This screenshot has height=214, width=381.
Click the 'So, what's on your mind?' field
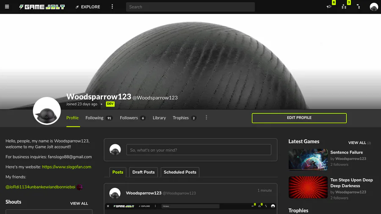tap(199, 150)
